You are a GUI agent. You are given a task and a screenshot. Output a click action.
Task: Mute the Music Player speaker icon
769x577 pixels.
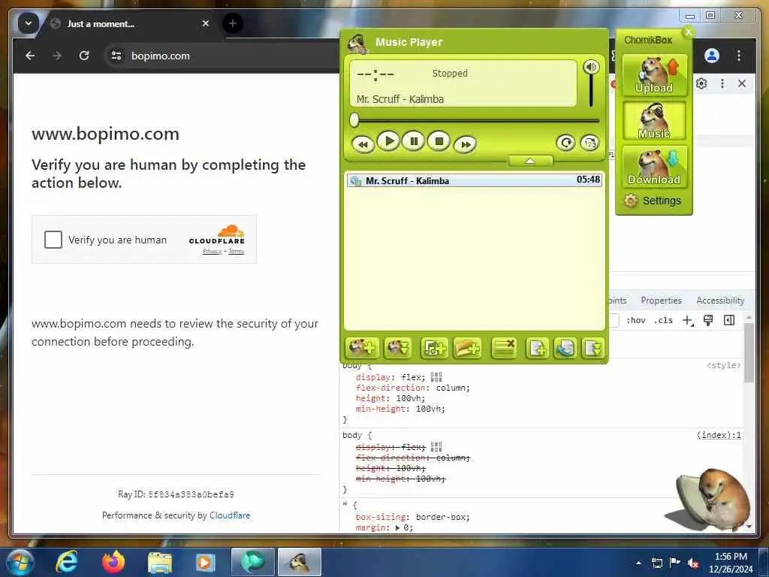pyautogui.click(x=591, y=67)
